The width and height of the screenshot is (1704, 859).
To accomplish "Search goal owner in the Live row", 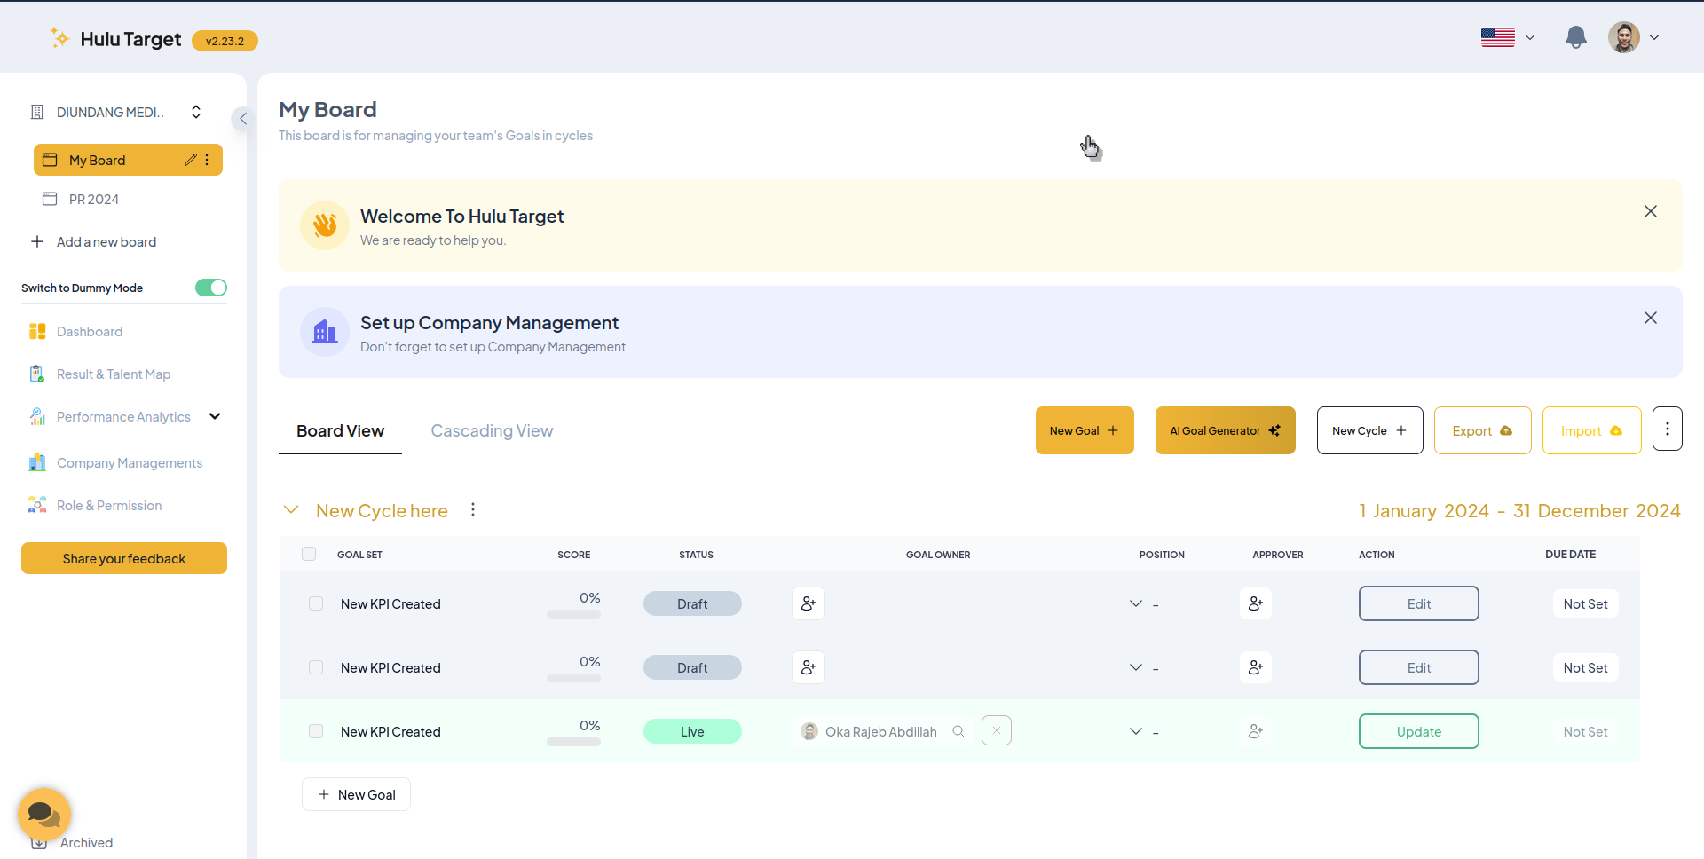I will [x=958, y=731].
